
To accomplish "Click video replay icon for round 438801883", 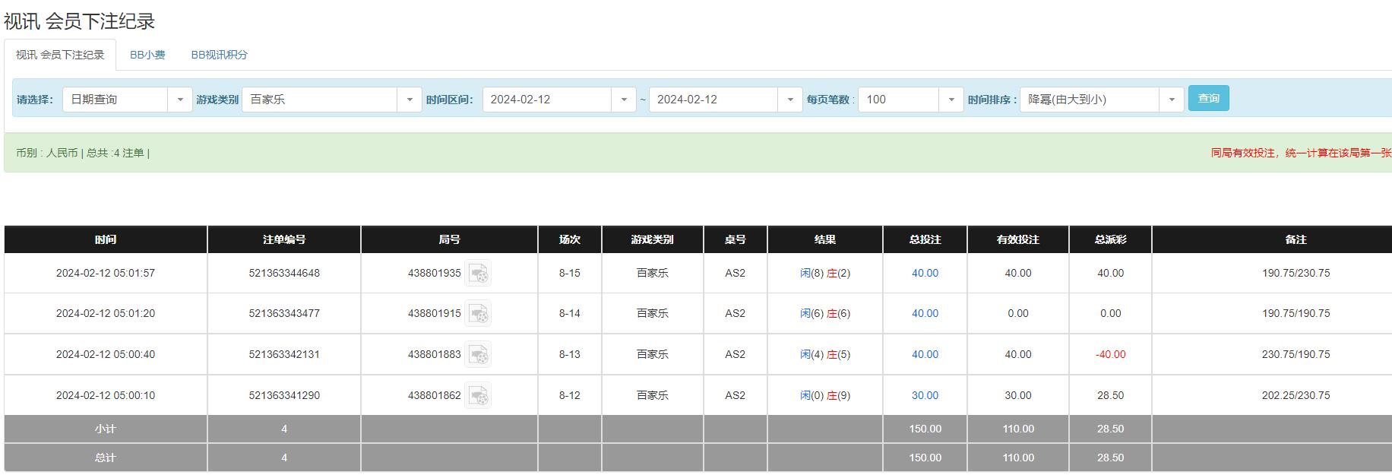I will pos(478,355).
